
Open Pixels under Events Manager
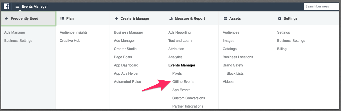(x=177, y=73)
